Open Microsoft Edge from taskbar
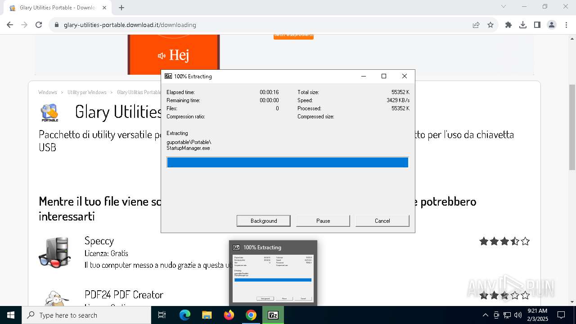This screenshot has width=576, height=324. pyautogui.click(x=185, y=315)
